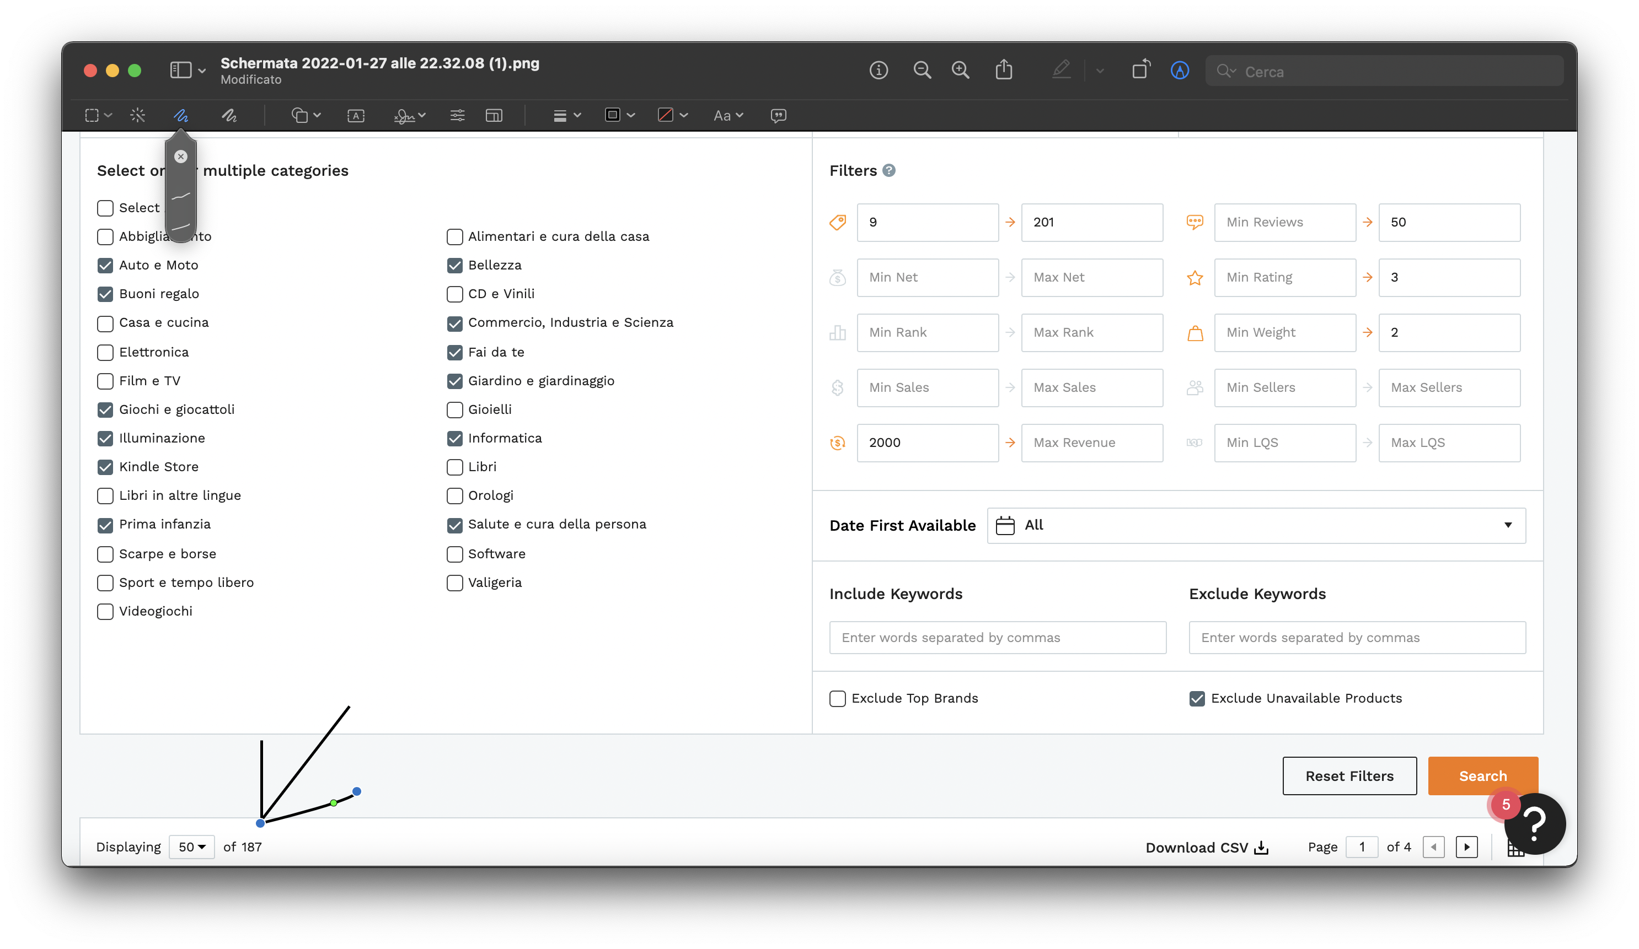The height and width of the screenshot is (949, 1639).
Task: Click the Filters help question mark
Action: (889, 170)
